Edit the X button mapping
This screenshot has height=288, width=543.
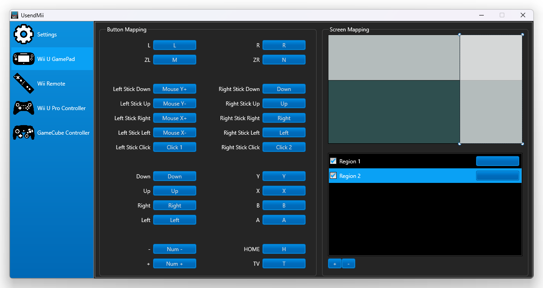pyautogui.click(x=284, y=191)
